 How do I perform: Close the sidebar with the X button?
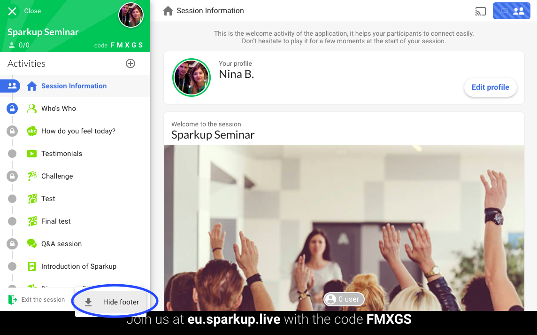12,11
